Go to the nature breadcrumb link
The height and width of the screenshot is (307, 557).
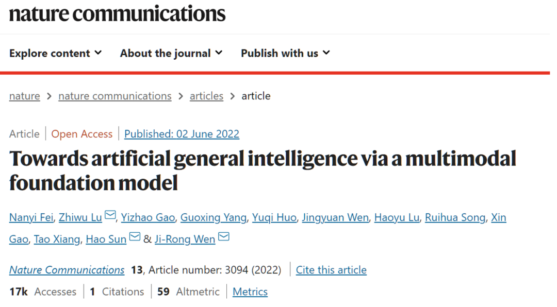coord(24,96)
